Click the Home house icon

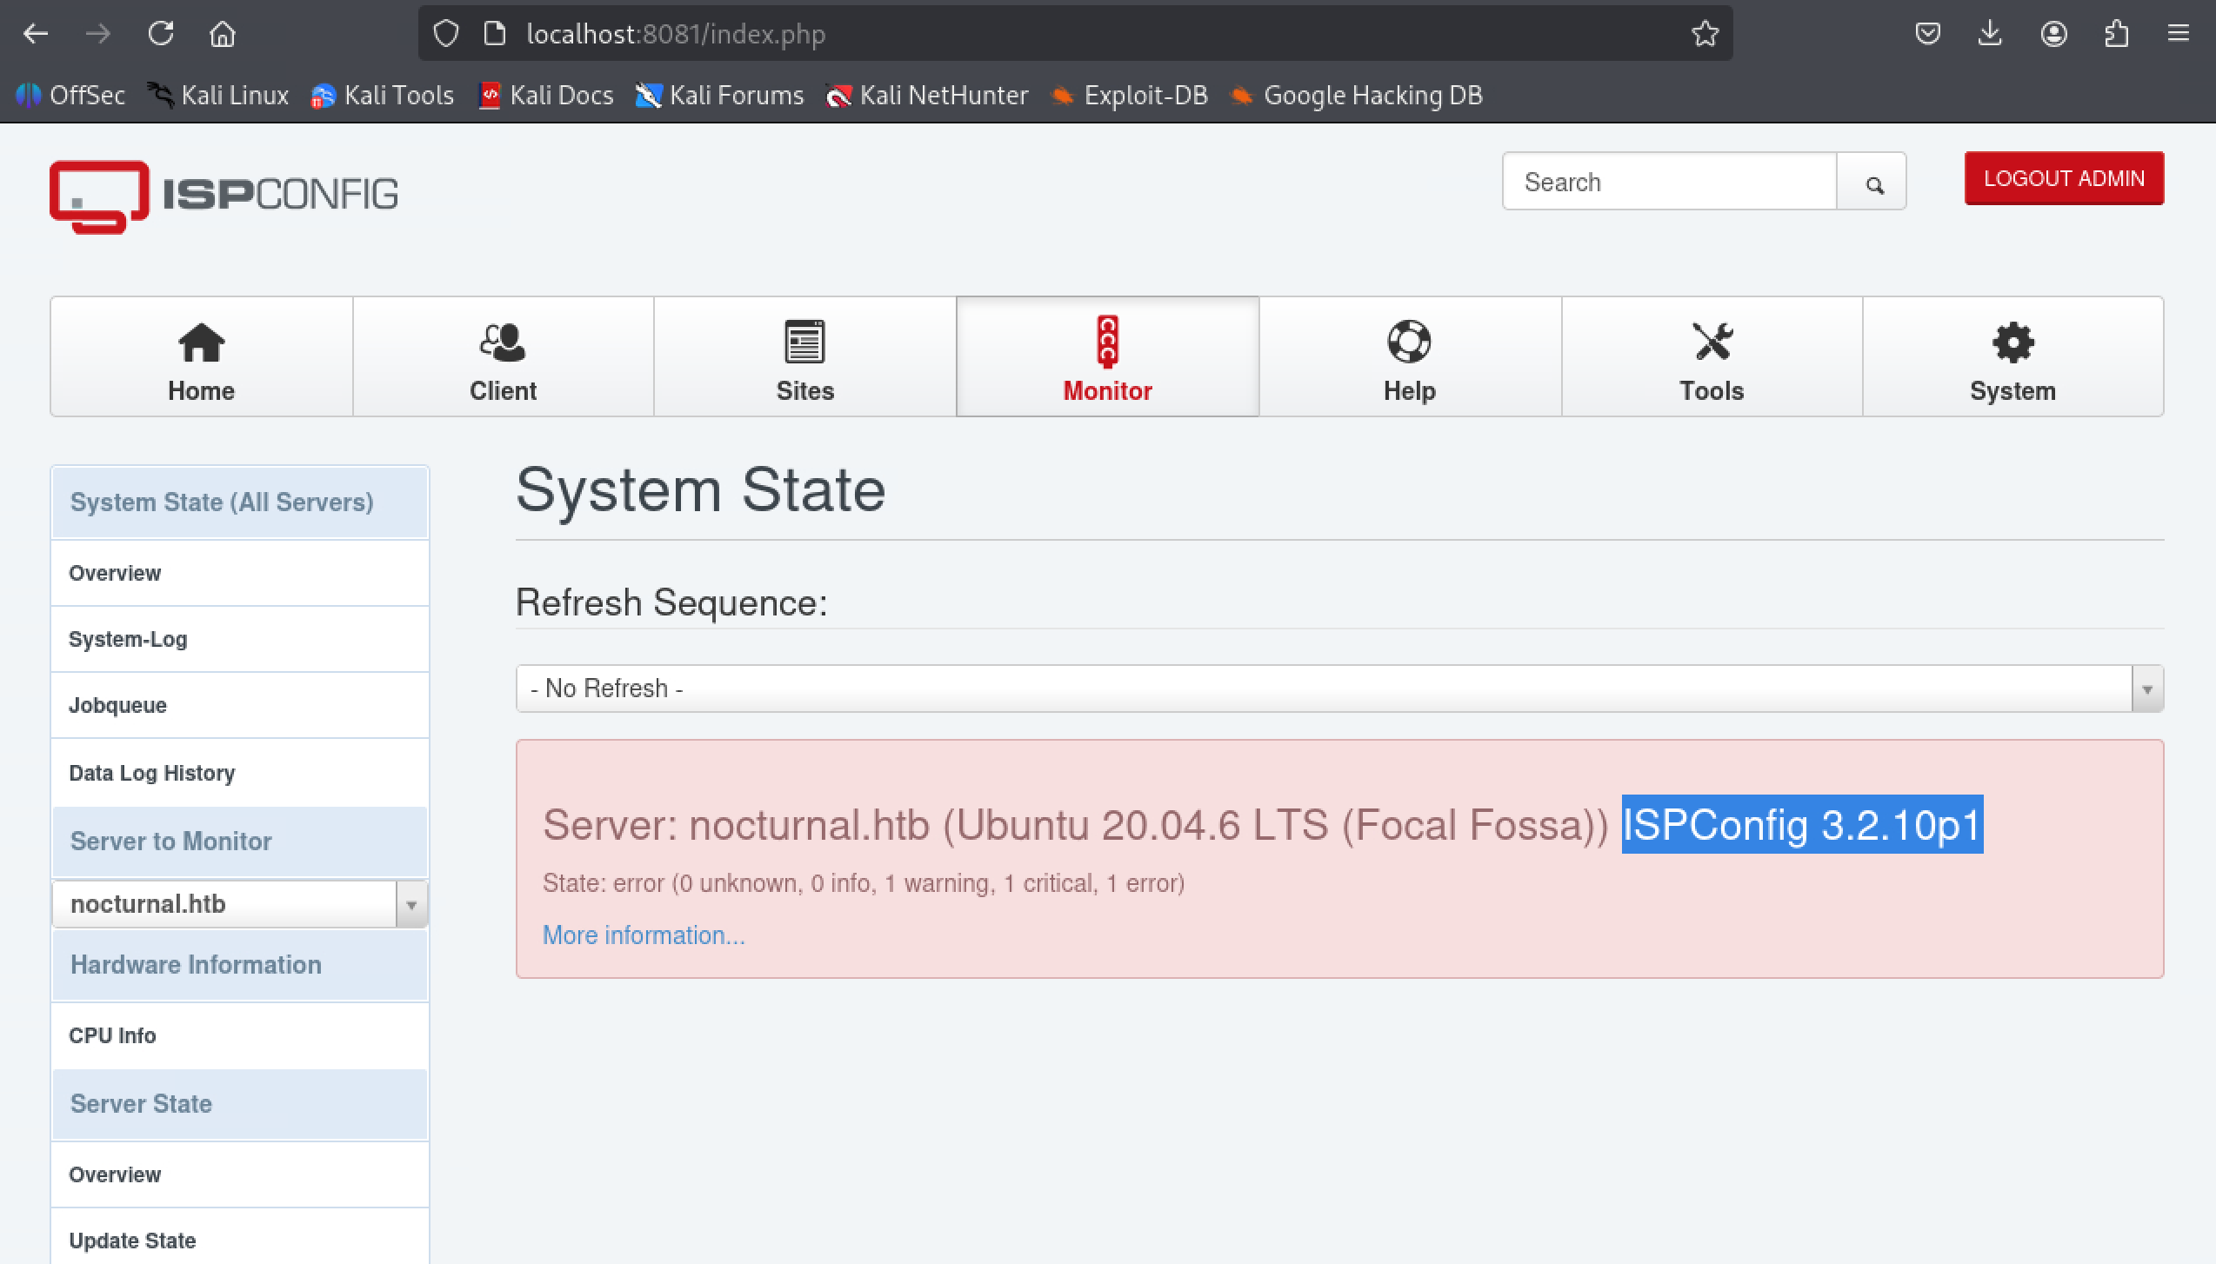(x=202, y=342)
